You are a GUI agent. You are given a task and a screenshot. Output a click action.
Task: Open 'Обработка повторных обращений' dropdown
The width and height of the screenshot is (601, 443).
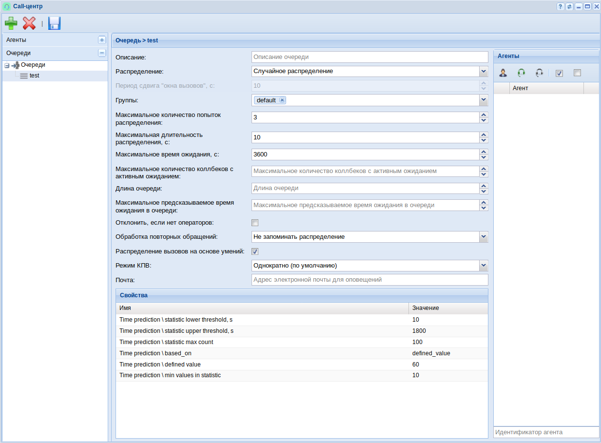point(483,237)
